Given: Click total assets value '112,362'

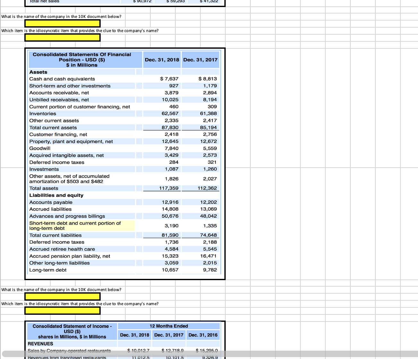Looking at the screenshot, I should click(x=207, y=188).
